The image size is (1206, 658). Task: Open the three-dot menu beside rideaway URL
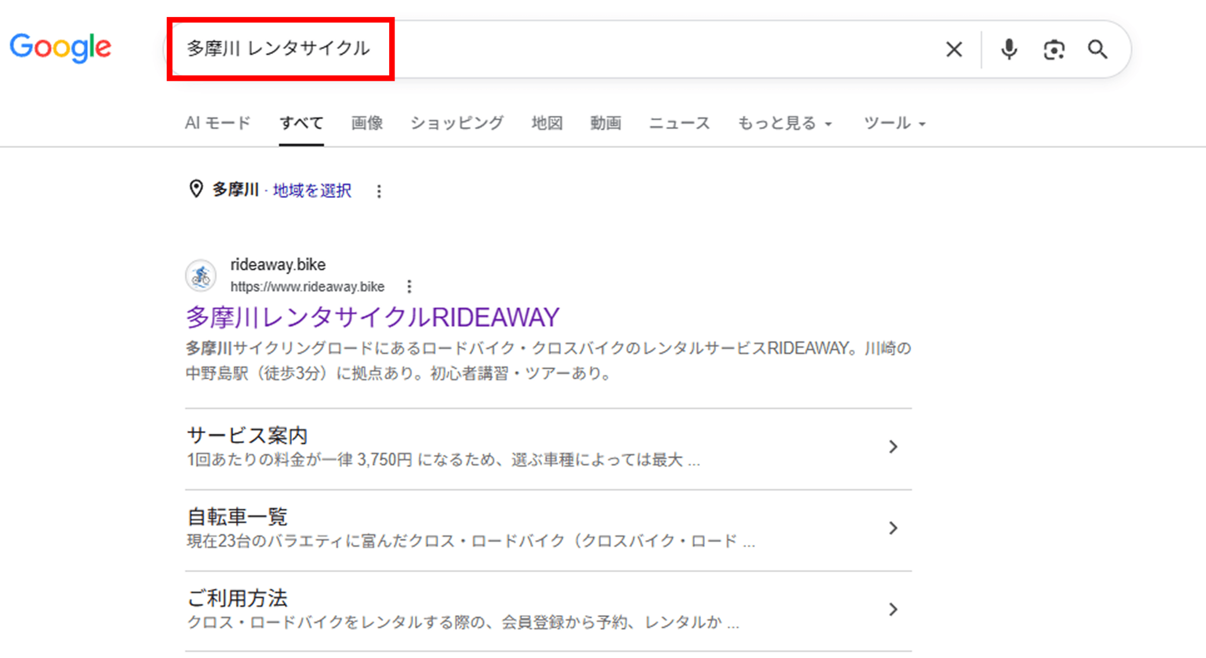point(409,287)
